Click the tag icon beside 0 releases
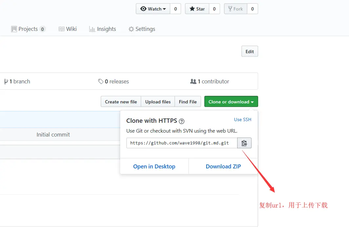349x236 pixels. (x=101, y=81)
